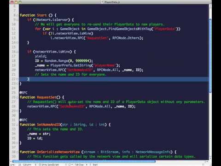
Task: Click the "FindGameObjectsWithTag" call
Action: point(130,29)
